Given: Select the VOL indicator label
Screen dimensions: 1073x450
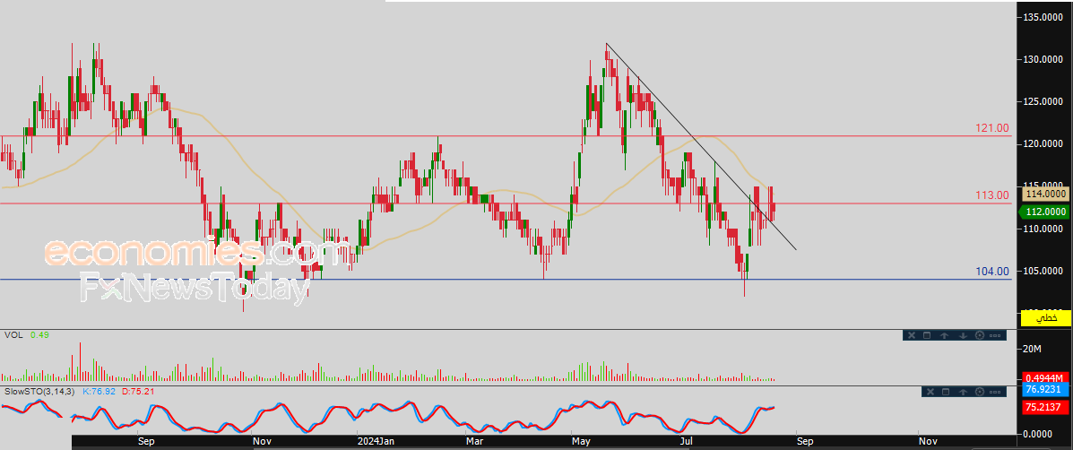Looking at the screenshot, I should tap(12, 335).
